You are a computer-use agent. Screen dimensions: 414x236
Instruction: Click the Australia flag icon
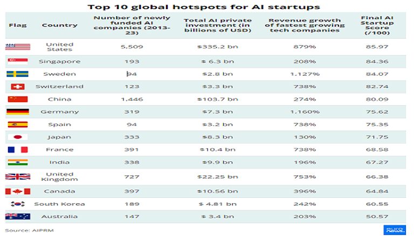tap(14, 217)
